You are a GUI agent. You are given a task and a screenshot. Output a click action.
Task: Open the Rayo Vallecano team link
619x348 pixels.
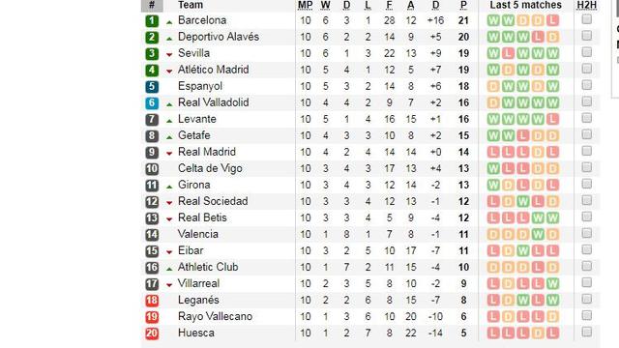pos(215,316)
